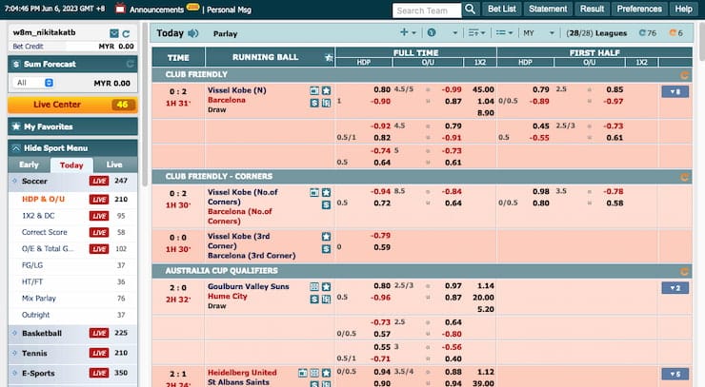This screenshot has height=387, width=705.
Task: Open the Parlay view
Action: [x=225, y=33]
